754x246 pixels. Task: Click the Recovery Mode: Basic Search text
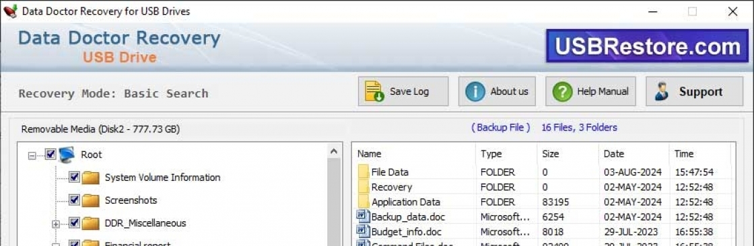point(114,93)
